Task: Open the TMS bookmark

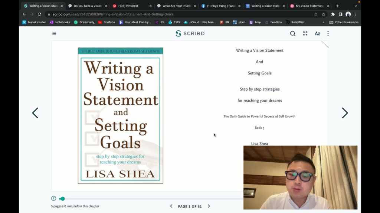Action: tap(174, 22)
